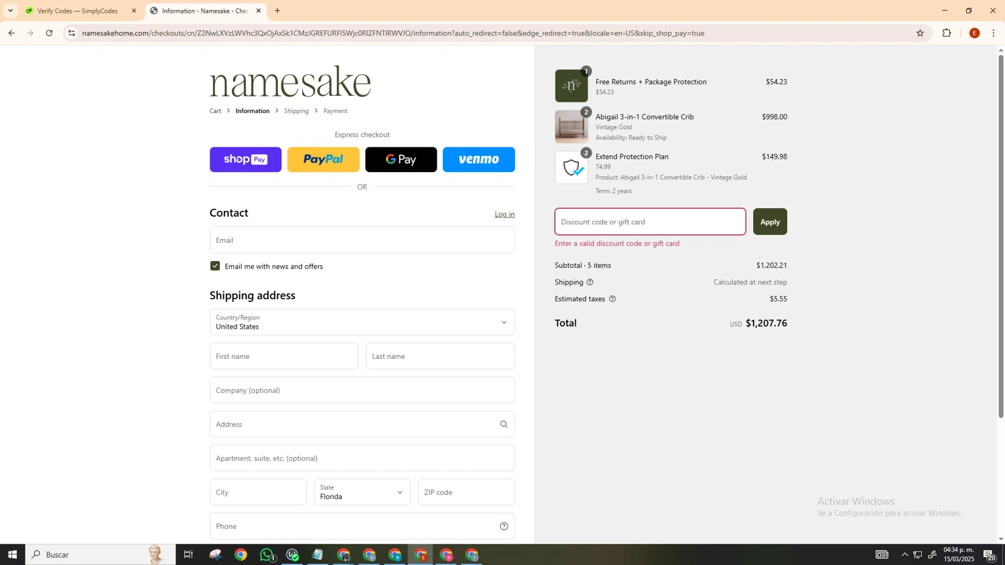This screenshot has height=565, width=1005.
Task: Apply the discount code
Action: coord(770,222)
